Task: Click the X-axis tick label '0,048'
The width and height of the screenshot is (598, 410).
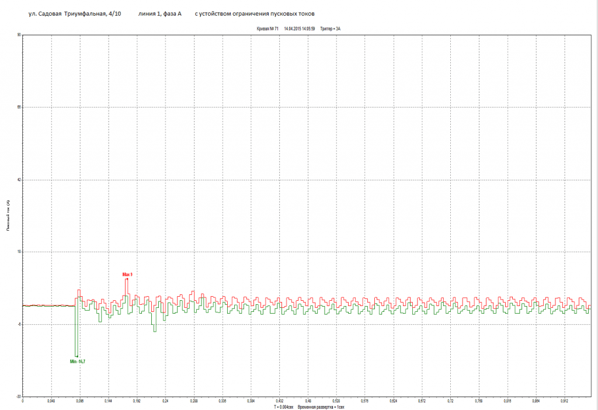Action: click(x=51, y=401)
